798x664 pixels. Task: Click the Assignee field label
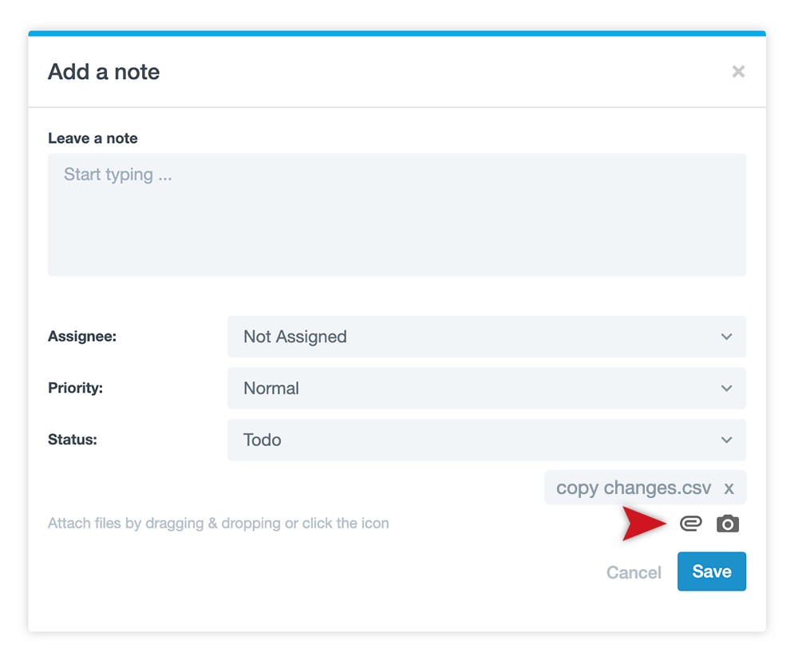click(x=82, y=337)
